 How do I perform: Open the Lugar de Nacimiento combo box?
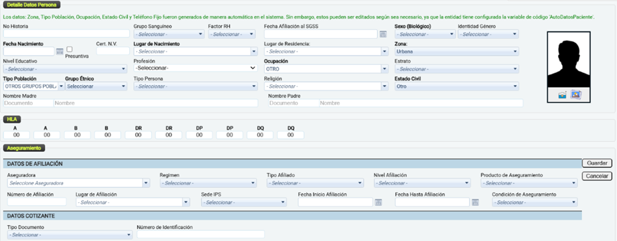pyautogui.click(x=196, y=52)
